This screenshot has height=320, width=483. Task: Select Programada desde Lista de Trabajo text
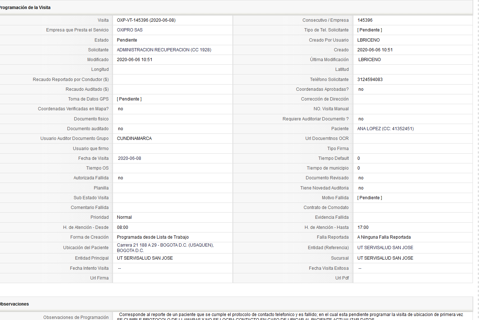click(x=153, y=237)
